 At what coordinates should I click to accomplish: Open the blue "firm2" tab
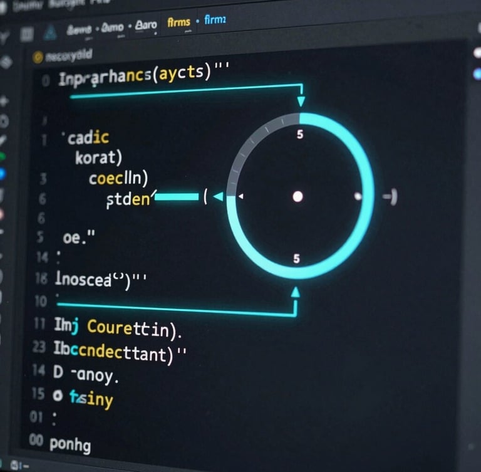(x=215, y=20)
